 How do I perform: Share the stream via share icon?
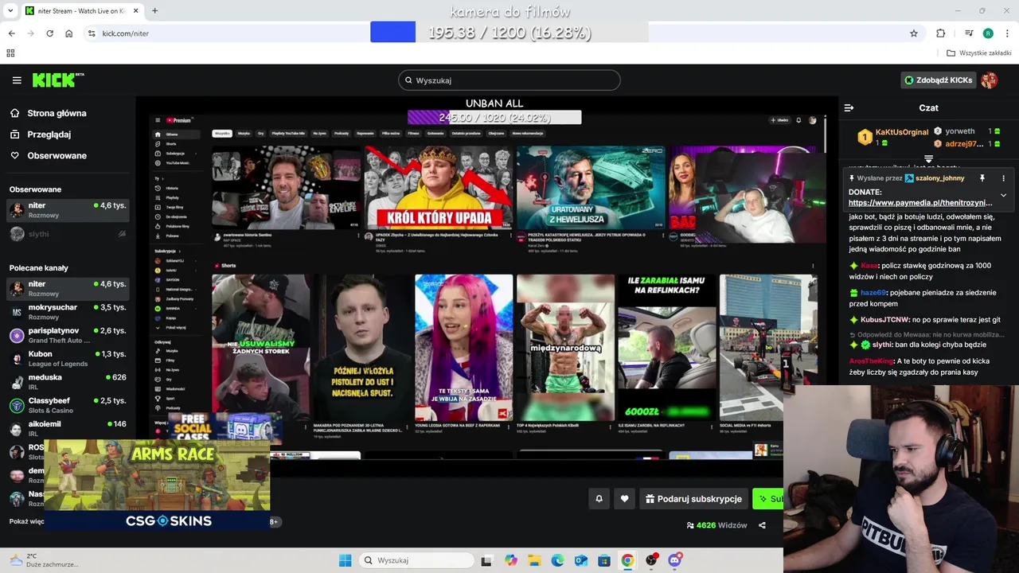coord(762,525)
